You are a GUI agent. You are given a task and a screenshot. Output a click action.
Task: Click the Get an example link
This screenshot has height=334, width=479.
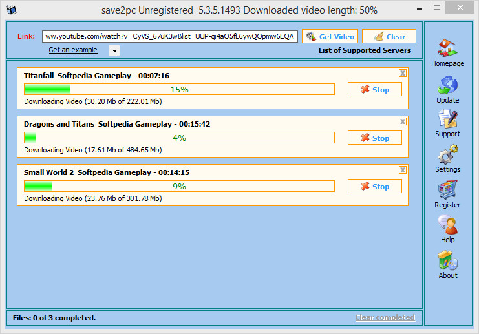coord(73,50)
